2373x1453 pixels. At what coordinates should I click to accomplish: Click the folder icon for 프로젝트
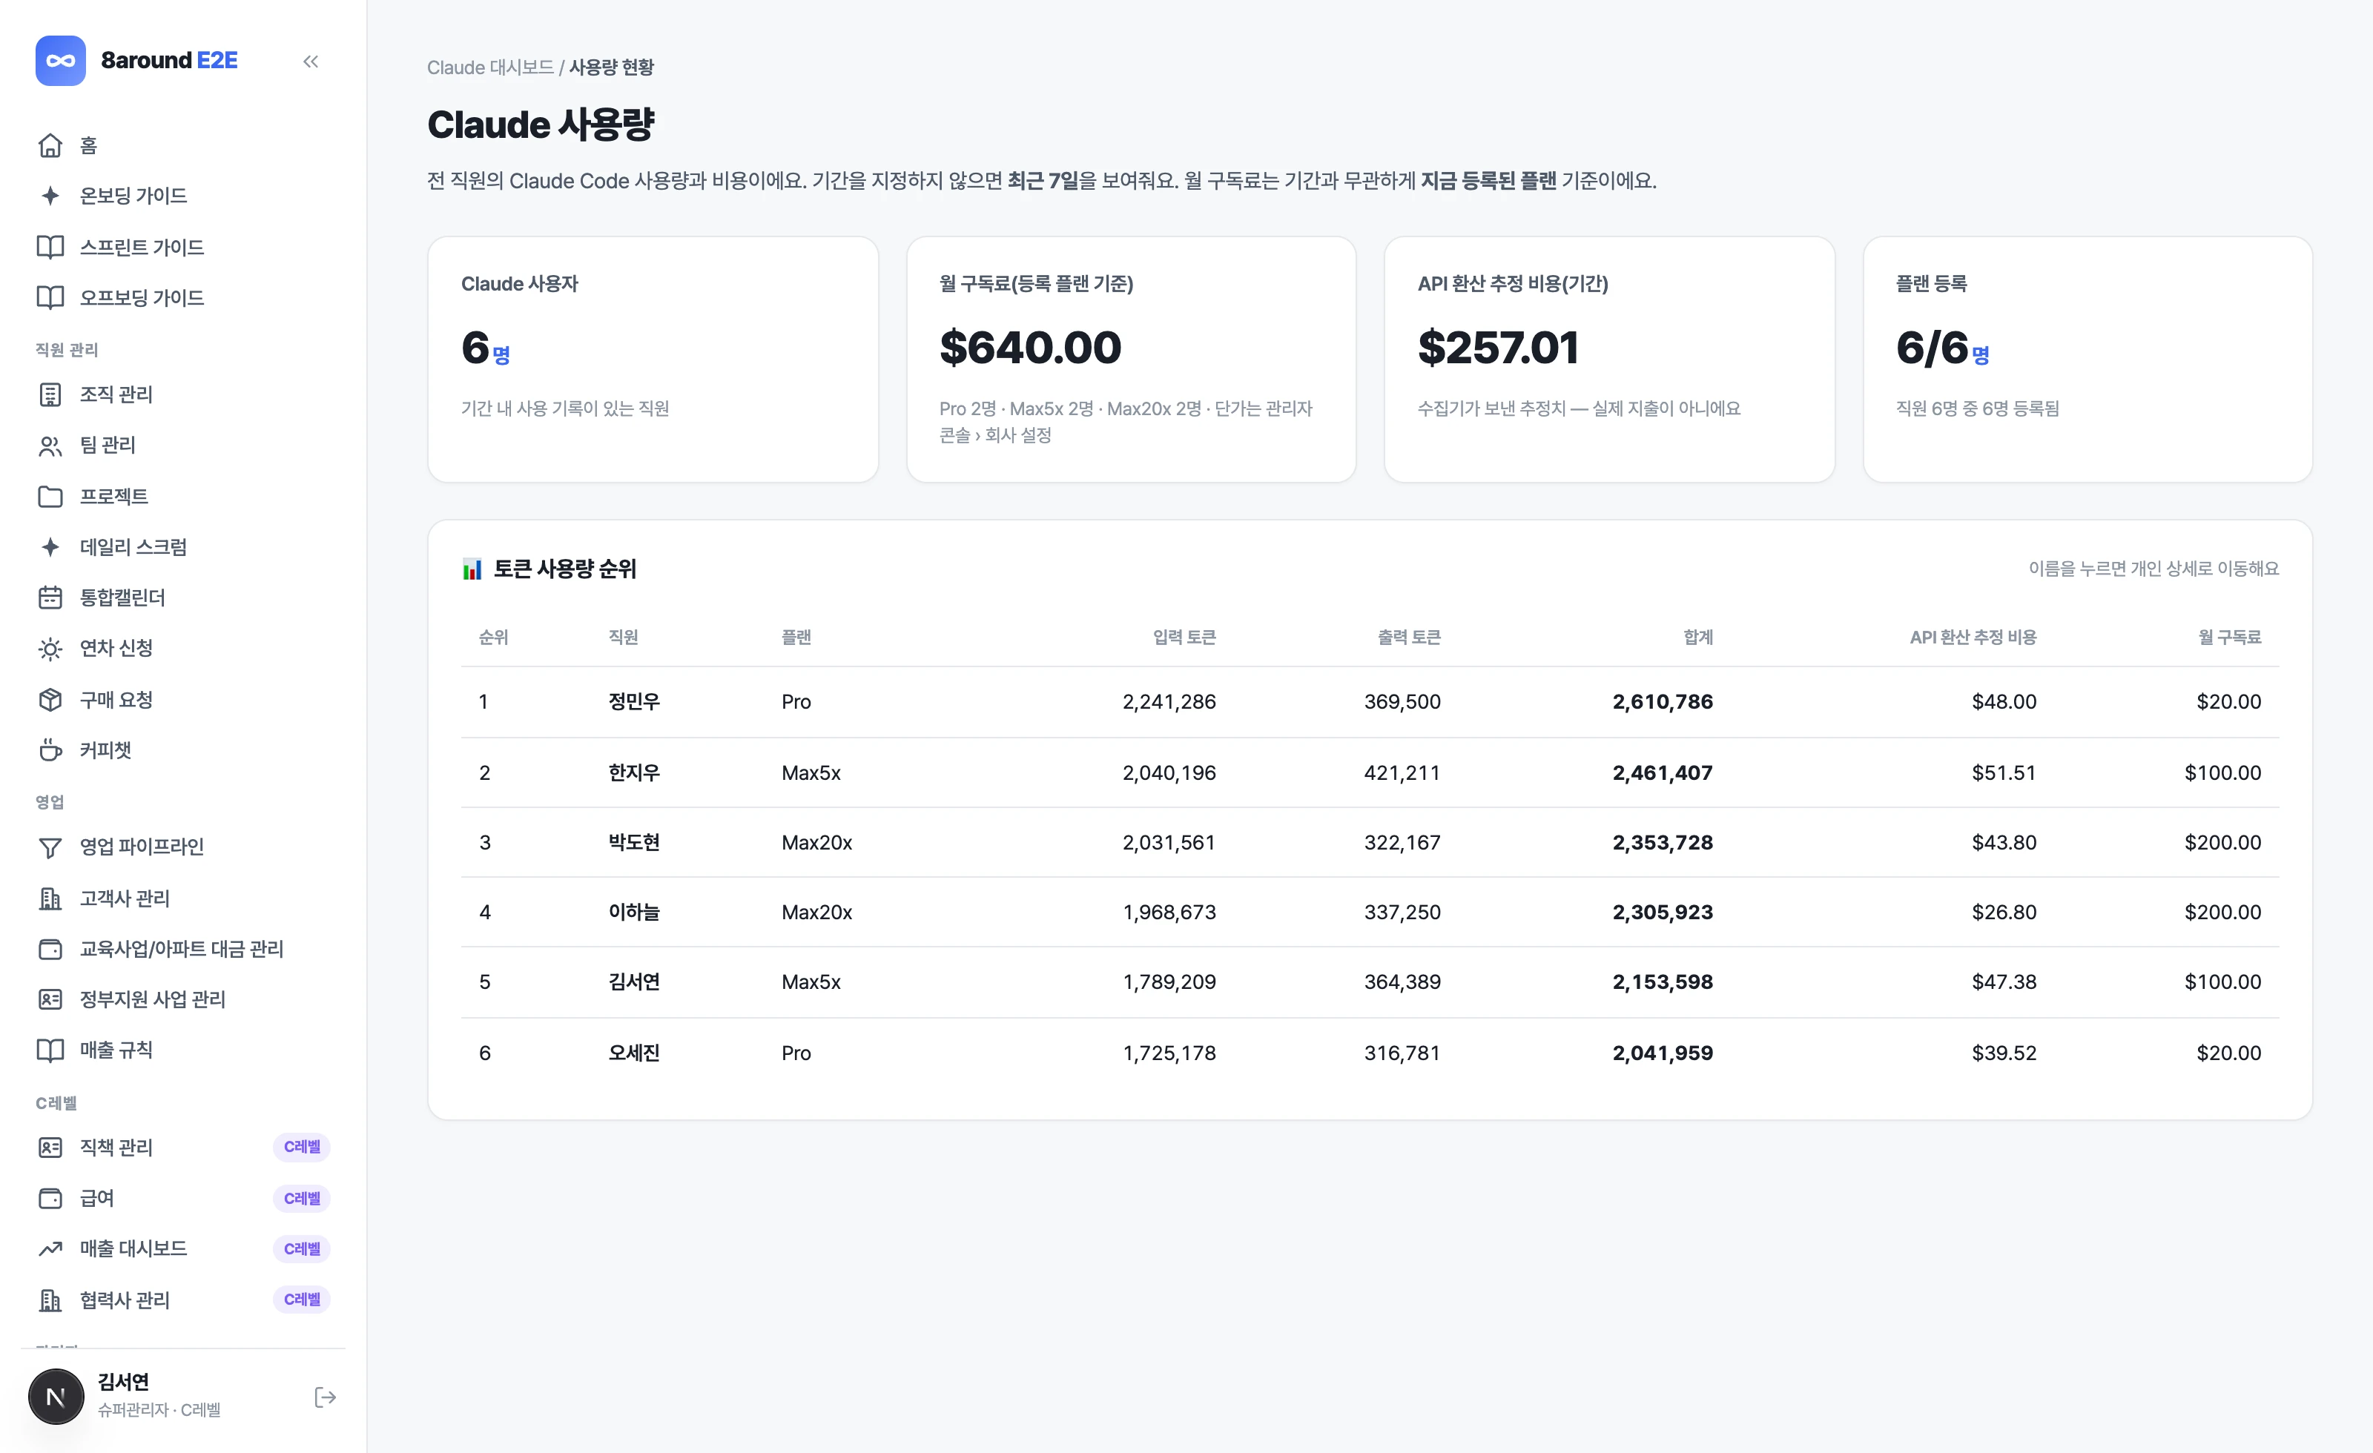click(50, 497)
